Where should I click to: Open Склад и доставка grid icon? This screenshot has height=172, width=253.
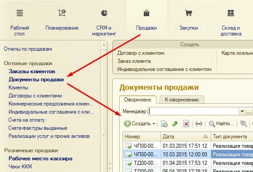point(231,13)
